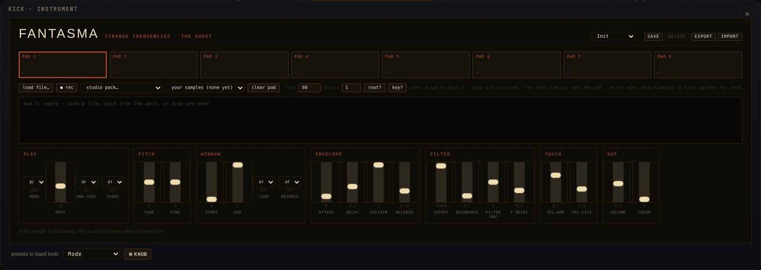This screenshot has height=270, width=761.
Task: Click the key? detect button
Action: pos(397,88)
